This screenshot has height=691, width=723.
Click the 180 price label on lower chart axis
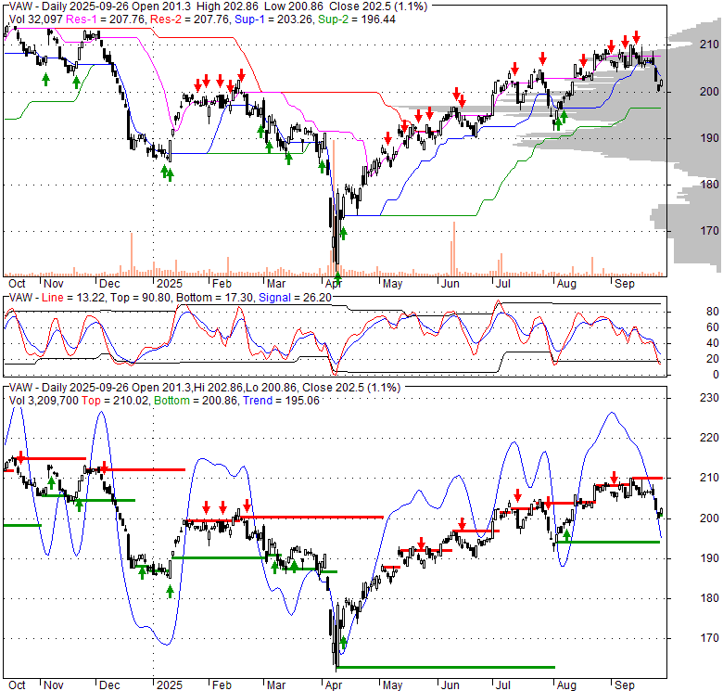(709, 598)
